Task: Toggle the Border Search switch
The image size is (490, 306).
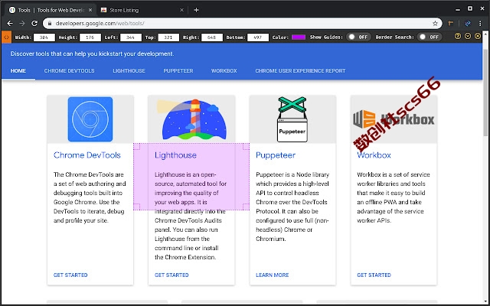Action: [430, 37]
